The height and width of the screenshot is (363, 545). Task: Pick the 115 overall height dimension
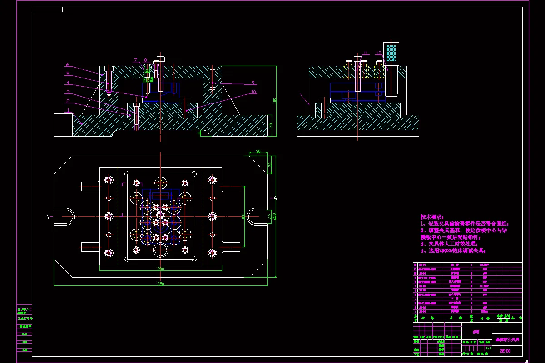(275, 101)
